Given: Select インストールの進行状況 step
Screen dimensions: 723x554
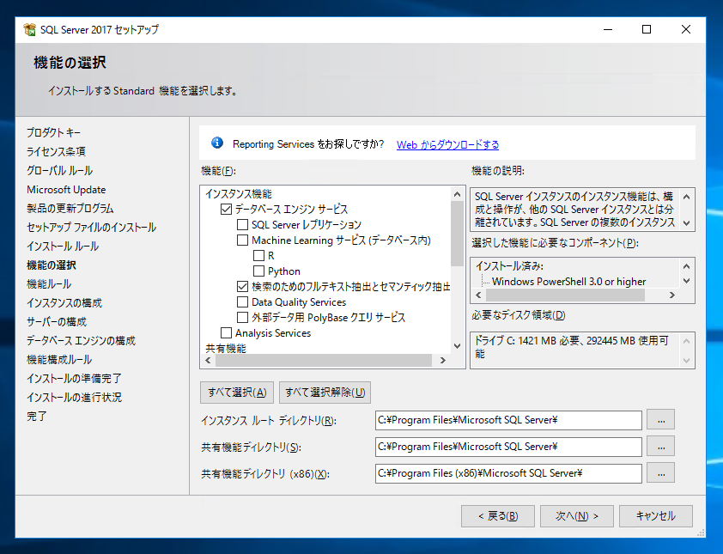Looking at the screenshot, I should point(74,398).
